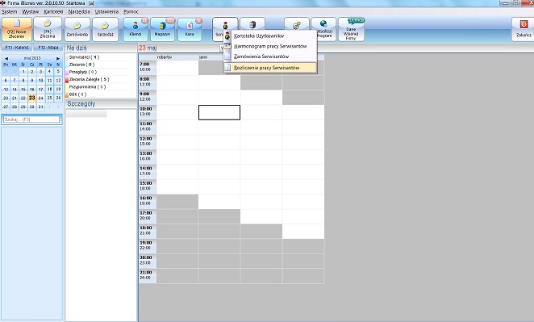Click the 10:00 13:00 time row label
This screenshot has height=322, width=534.
coord(148,111)
